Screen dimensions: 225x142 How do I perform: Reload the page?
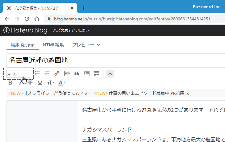(27, 19)
